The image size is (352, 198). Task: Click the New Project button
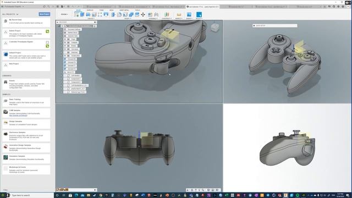coord(45,14)
